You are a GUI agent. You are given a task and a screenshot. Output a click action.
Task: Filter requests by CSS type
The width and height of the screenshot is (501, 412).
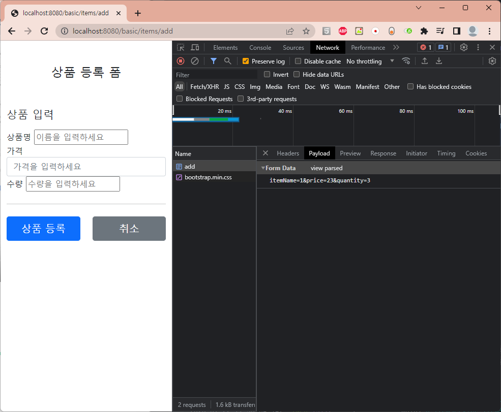240,86
